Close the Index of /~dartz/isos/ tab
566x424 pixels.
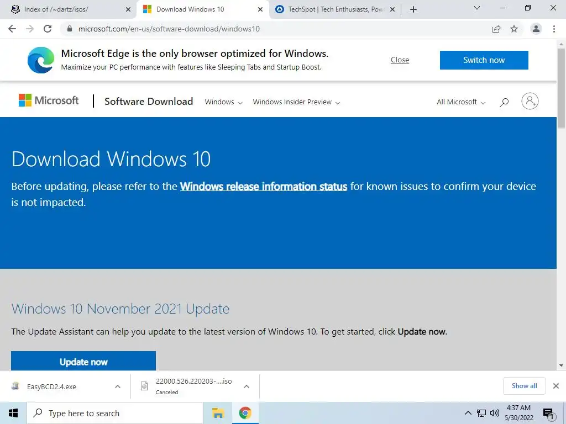tap(128, 10)
